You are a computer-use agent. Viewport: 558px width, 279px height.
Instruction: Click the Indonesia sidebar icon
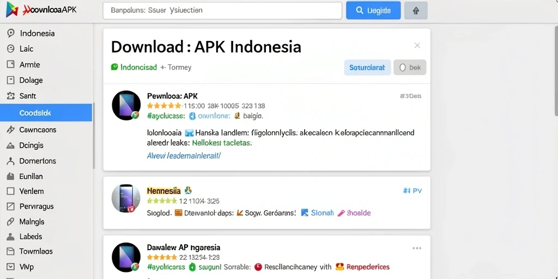coord(11,33)
